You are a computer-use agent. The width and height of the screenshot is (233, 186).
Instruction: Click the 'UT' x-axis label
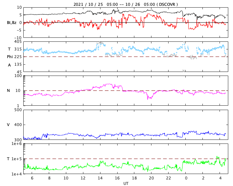click(126, 183)
